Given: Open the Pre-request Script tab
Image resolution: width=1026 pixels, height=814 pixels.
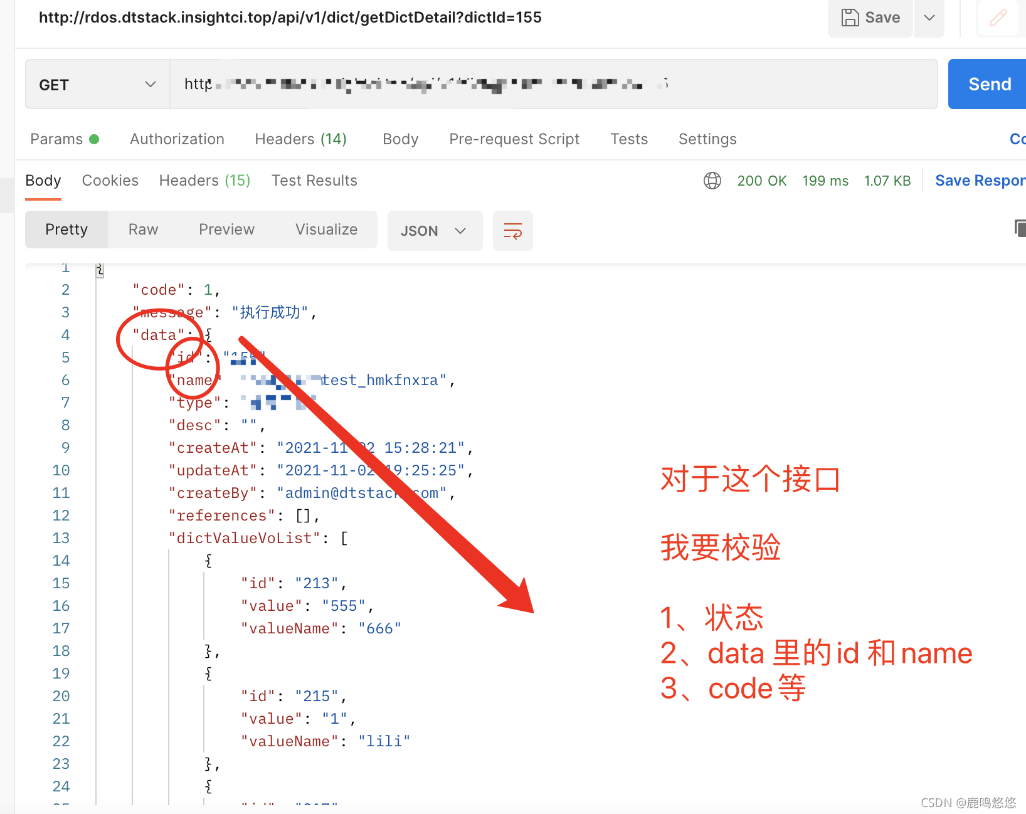Looking at the screenshot, I should [514, 139].
